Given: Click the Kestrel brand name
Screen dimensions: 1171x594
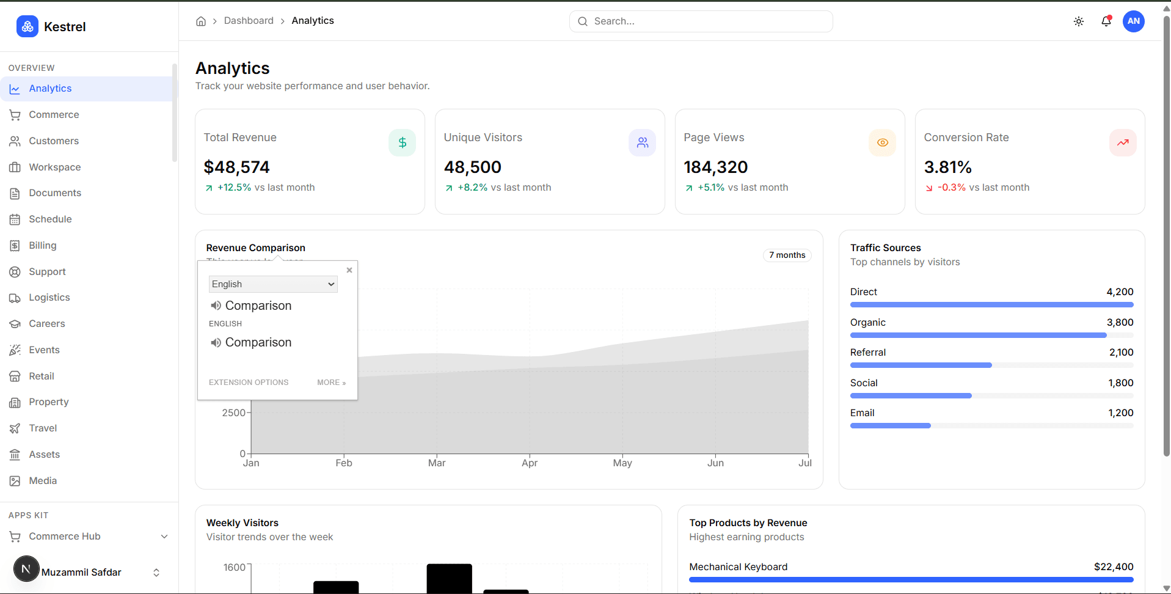Looking at the screenshot, I should pos(65,27).
